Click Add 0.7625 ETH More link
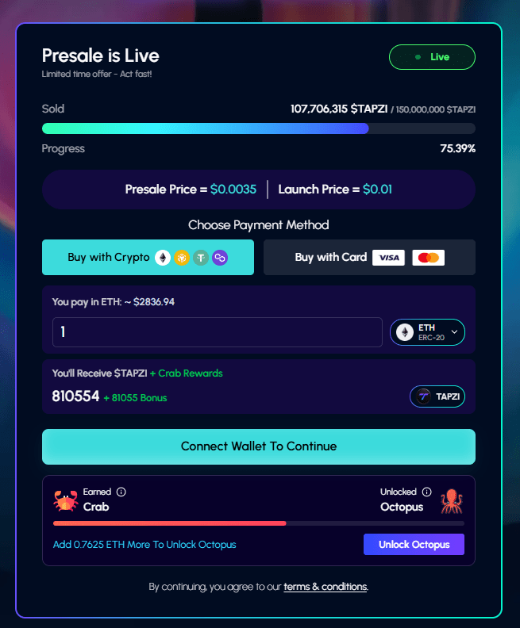520x628 pixels. [x=144, y=545]
